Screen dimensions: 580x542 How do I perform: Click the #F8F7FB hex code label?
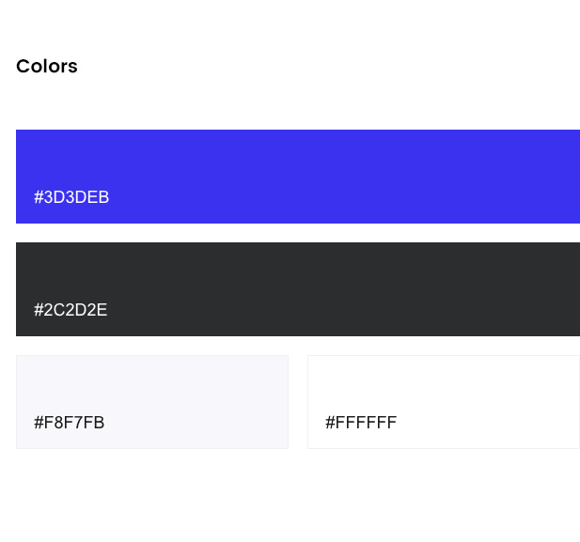pos(70,423)
